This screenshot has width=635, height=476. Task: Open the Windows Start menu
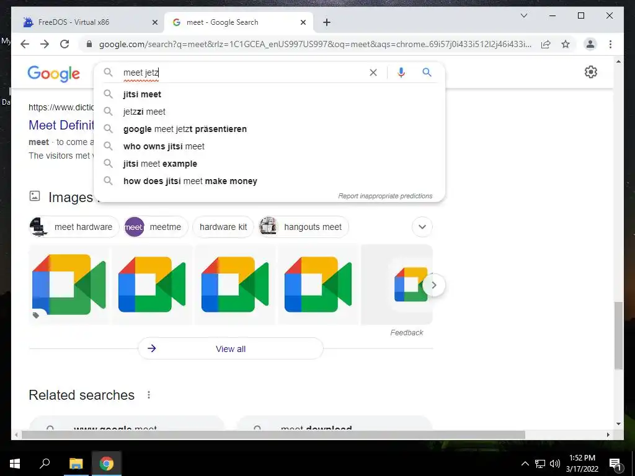click(x=15, y=464)
